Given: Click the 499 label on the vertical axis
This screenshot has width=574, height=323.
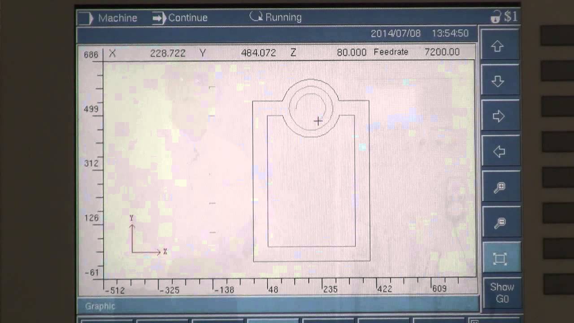Looking at the screenshot, I should tap(91, 109).
